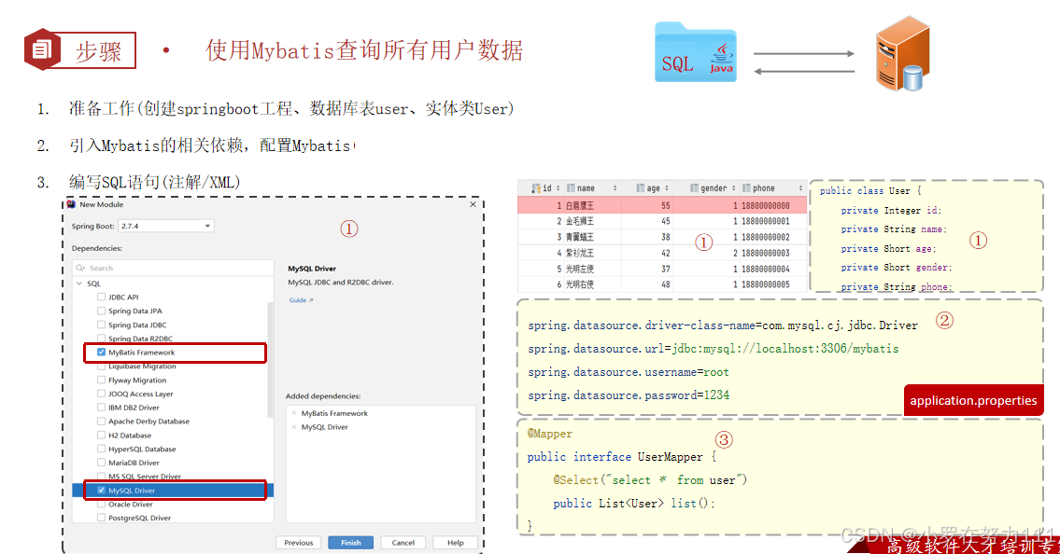Click sort arrows on age column

point(667,188)
